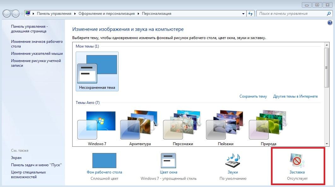Click the Windows 7 - упрощенный стиль text
This screenshot has width=335, height=187.
[168, 178]
